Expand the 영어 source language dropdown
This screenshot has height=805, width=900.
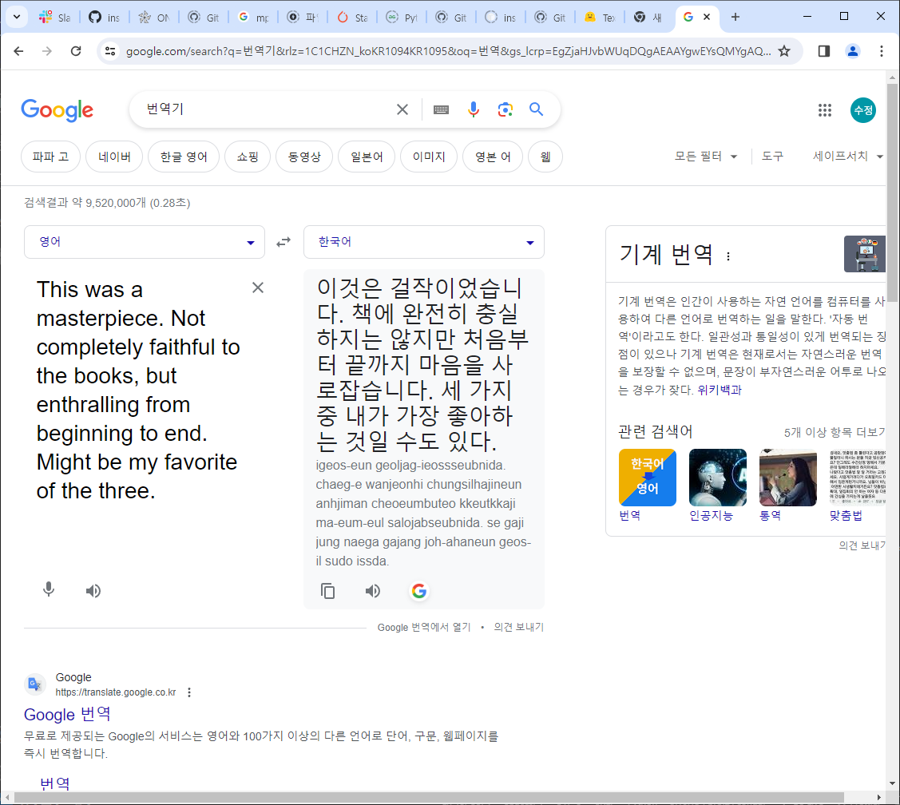[x=144, y=242]
